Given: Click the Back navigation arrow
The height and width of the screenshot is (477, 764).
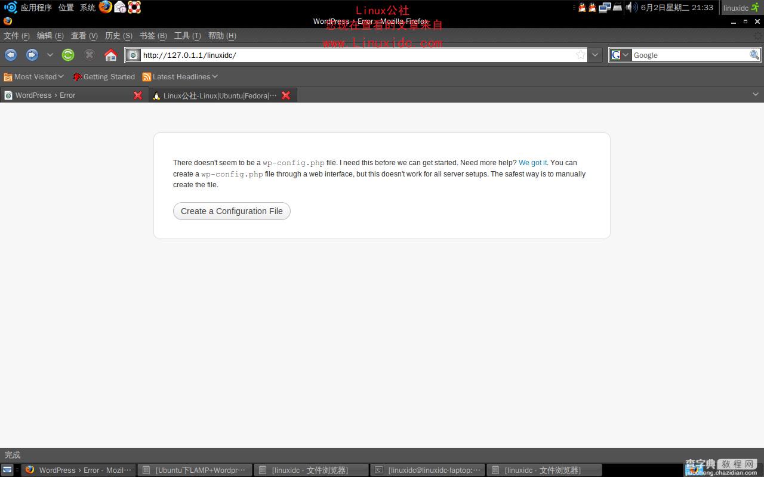Looking at the screenshot, I should pos(11,55).
